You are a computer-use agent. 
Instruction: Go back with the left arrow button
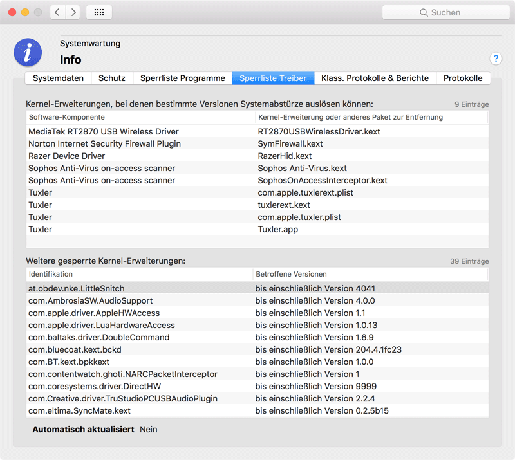57,12
